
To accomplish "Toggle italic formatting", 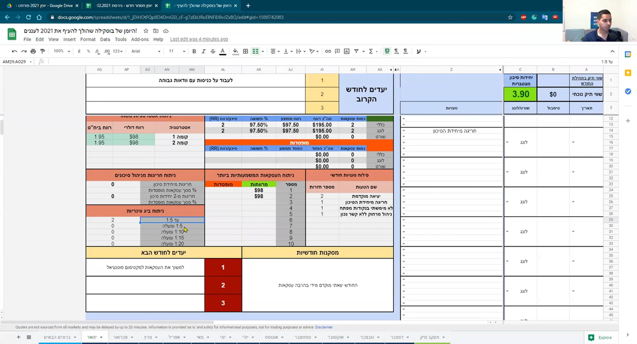I will (203, 51).
